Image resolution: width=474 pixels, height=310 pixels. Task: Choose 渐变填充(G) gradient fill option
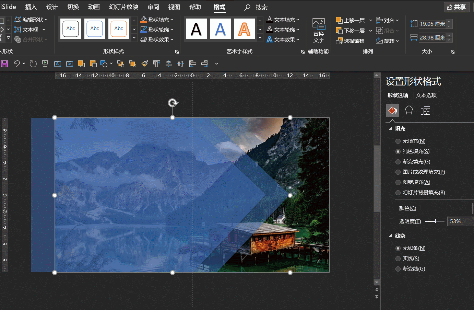tap(398, 162)
